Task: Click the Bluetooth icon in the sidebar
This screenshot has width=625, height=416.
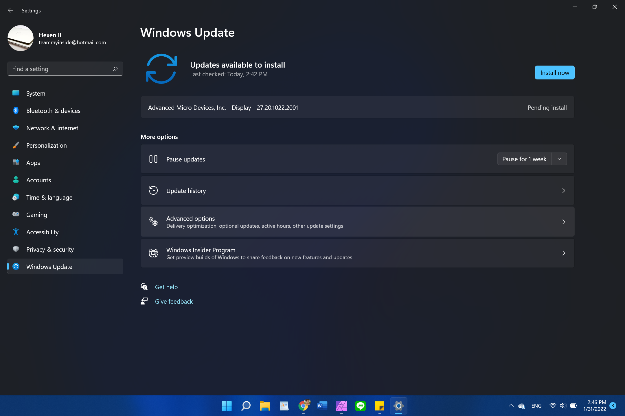Action: pyautogui.click(x=16, y=111)
